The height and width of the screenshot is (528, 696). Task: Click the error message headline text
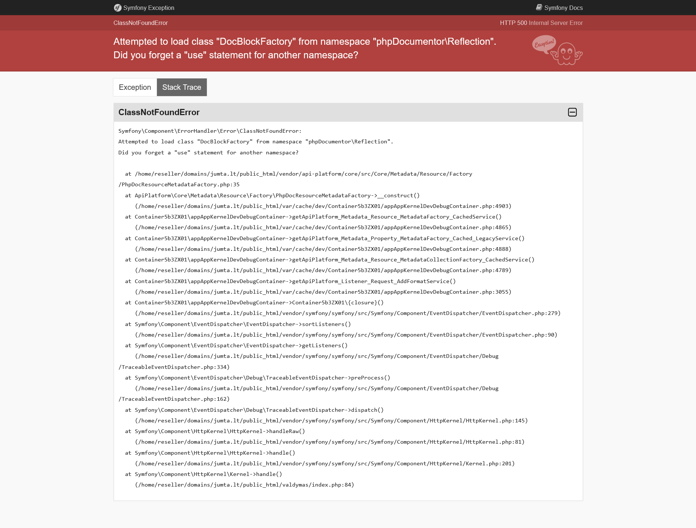point(305,48)
